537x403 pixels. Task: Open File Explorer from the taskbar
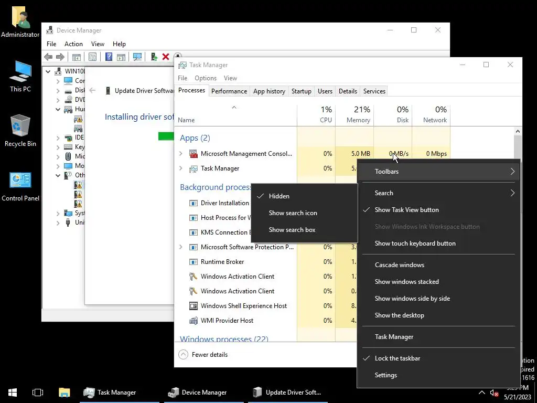pos(64,393)
